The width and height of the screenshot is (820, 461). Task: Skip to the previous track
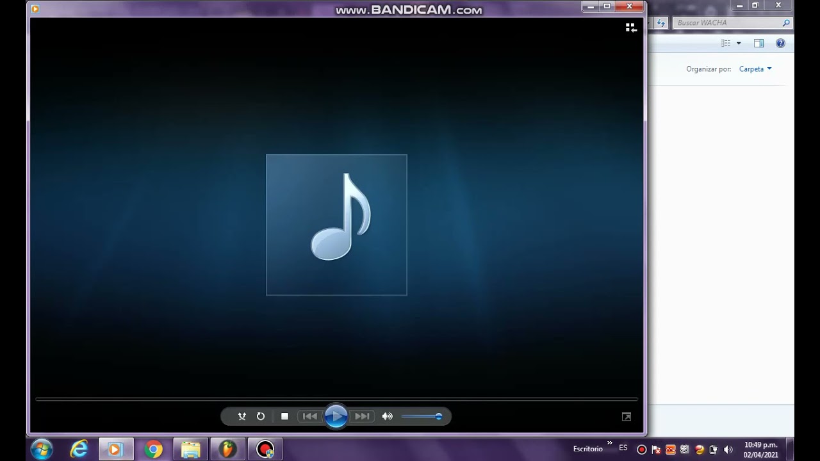[310, 416]
